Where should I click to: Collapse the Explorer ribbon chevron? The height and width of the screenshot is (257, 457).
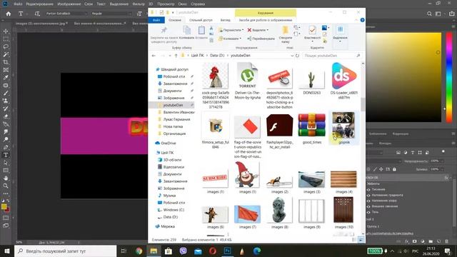pos(356,20)
